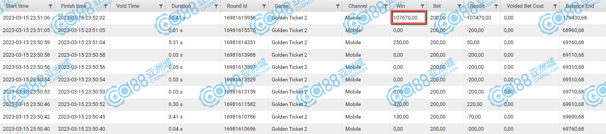Select the row with Win 420,00
Viewport: 606px width, 134px height.
click(x=303, y=104)
